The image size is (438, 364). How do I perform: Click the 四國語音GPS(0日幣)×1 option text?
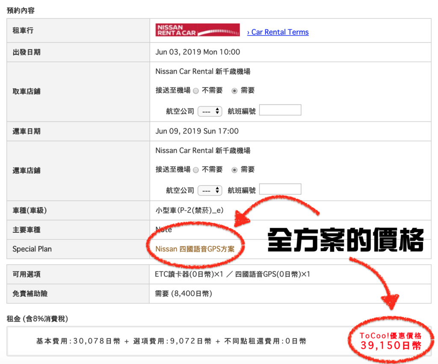tap(272, 274)
